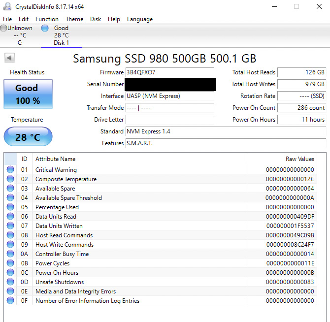Click the Good 100 % health status button

click(28, 94)
